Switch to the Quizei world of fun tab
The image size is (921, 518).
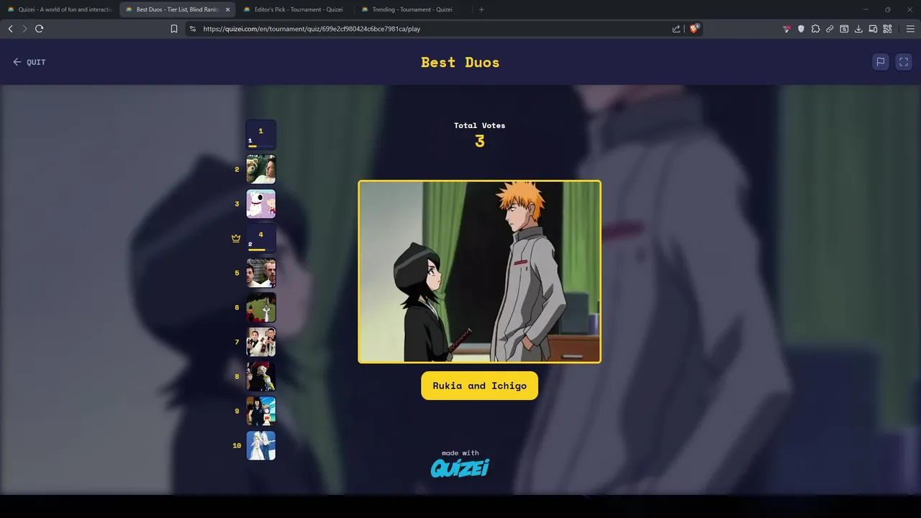59,9
